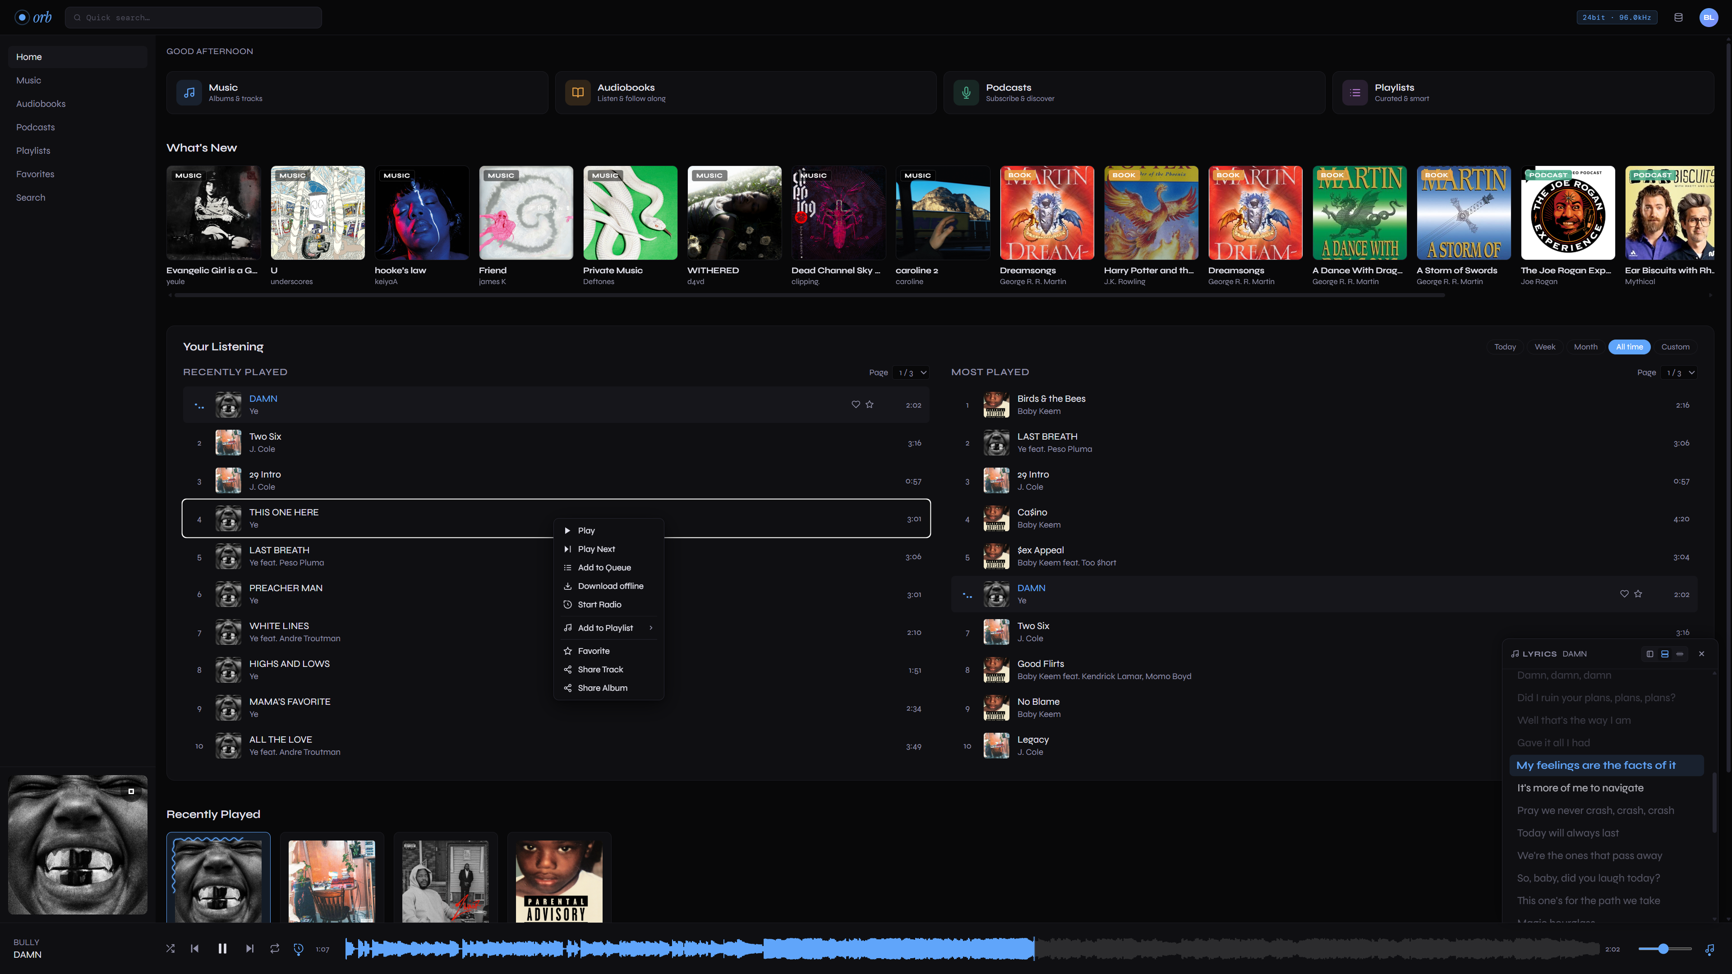The width and height of the screenshot is (1732, 974).
Task: Adjust the volume slider
Action: pos(1663,948)
